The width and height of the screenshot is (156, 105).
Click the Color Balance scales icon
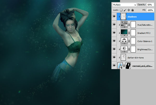click(124, 41)
